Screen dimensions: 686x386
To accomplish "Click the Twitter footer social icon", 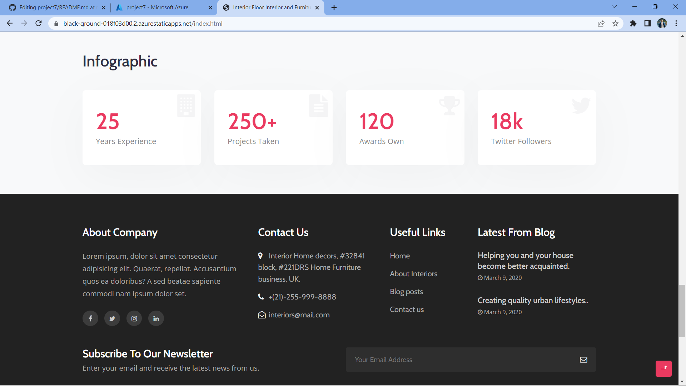I will click(112, 318).
